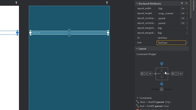This screenshot has height=110, width=196.
Task: Click right constraint handle in white design view
Action: click(17, 33)
